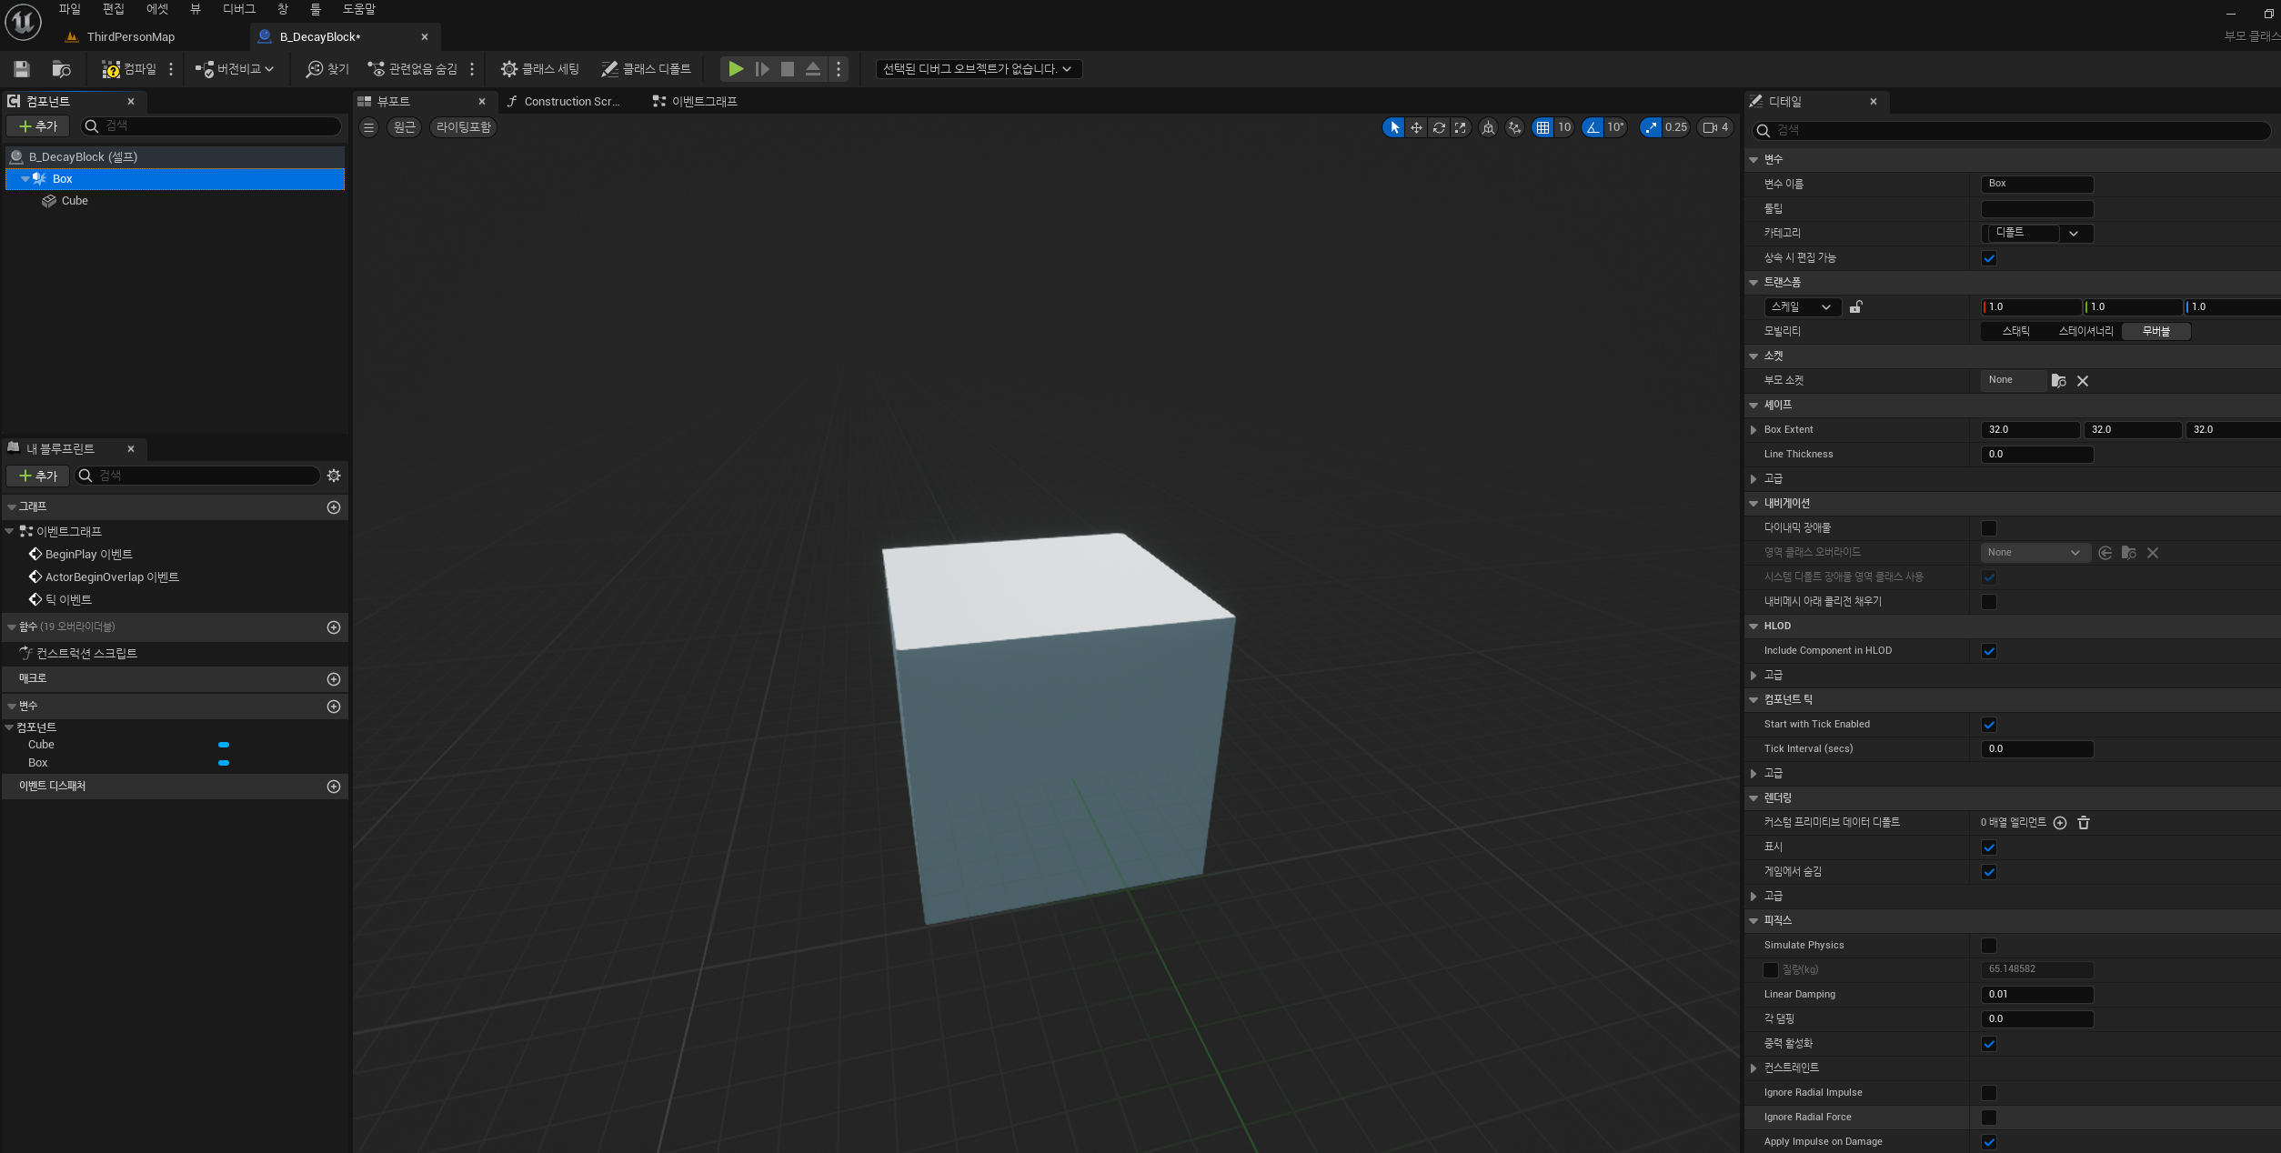This screenshot has width=2281, height=1153.
Task: Add a new macro with the 매크로 plus icon
Action: click(x=334, y=679)
